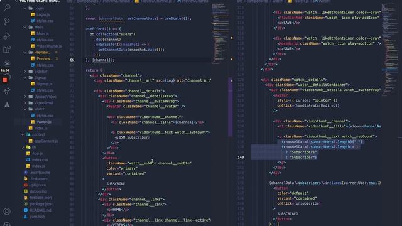402x226 pixels.
Task: Collapse the Signup folder
Action: point(25,78)
